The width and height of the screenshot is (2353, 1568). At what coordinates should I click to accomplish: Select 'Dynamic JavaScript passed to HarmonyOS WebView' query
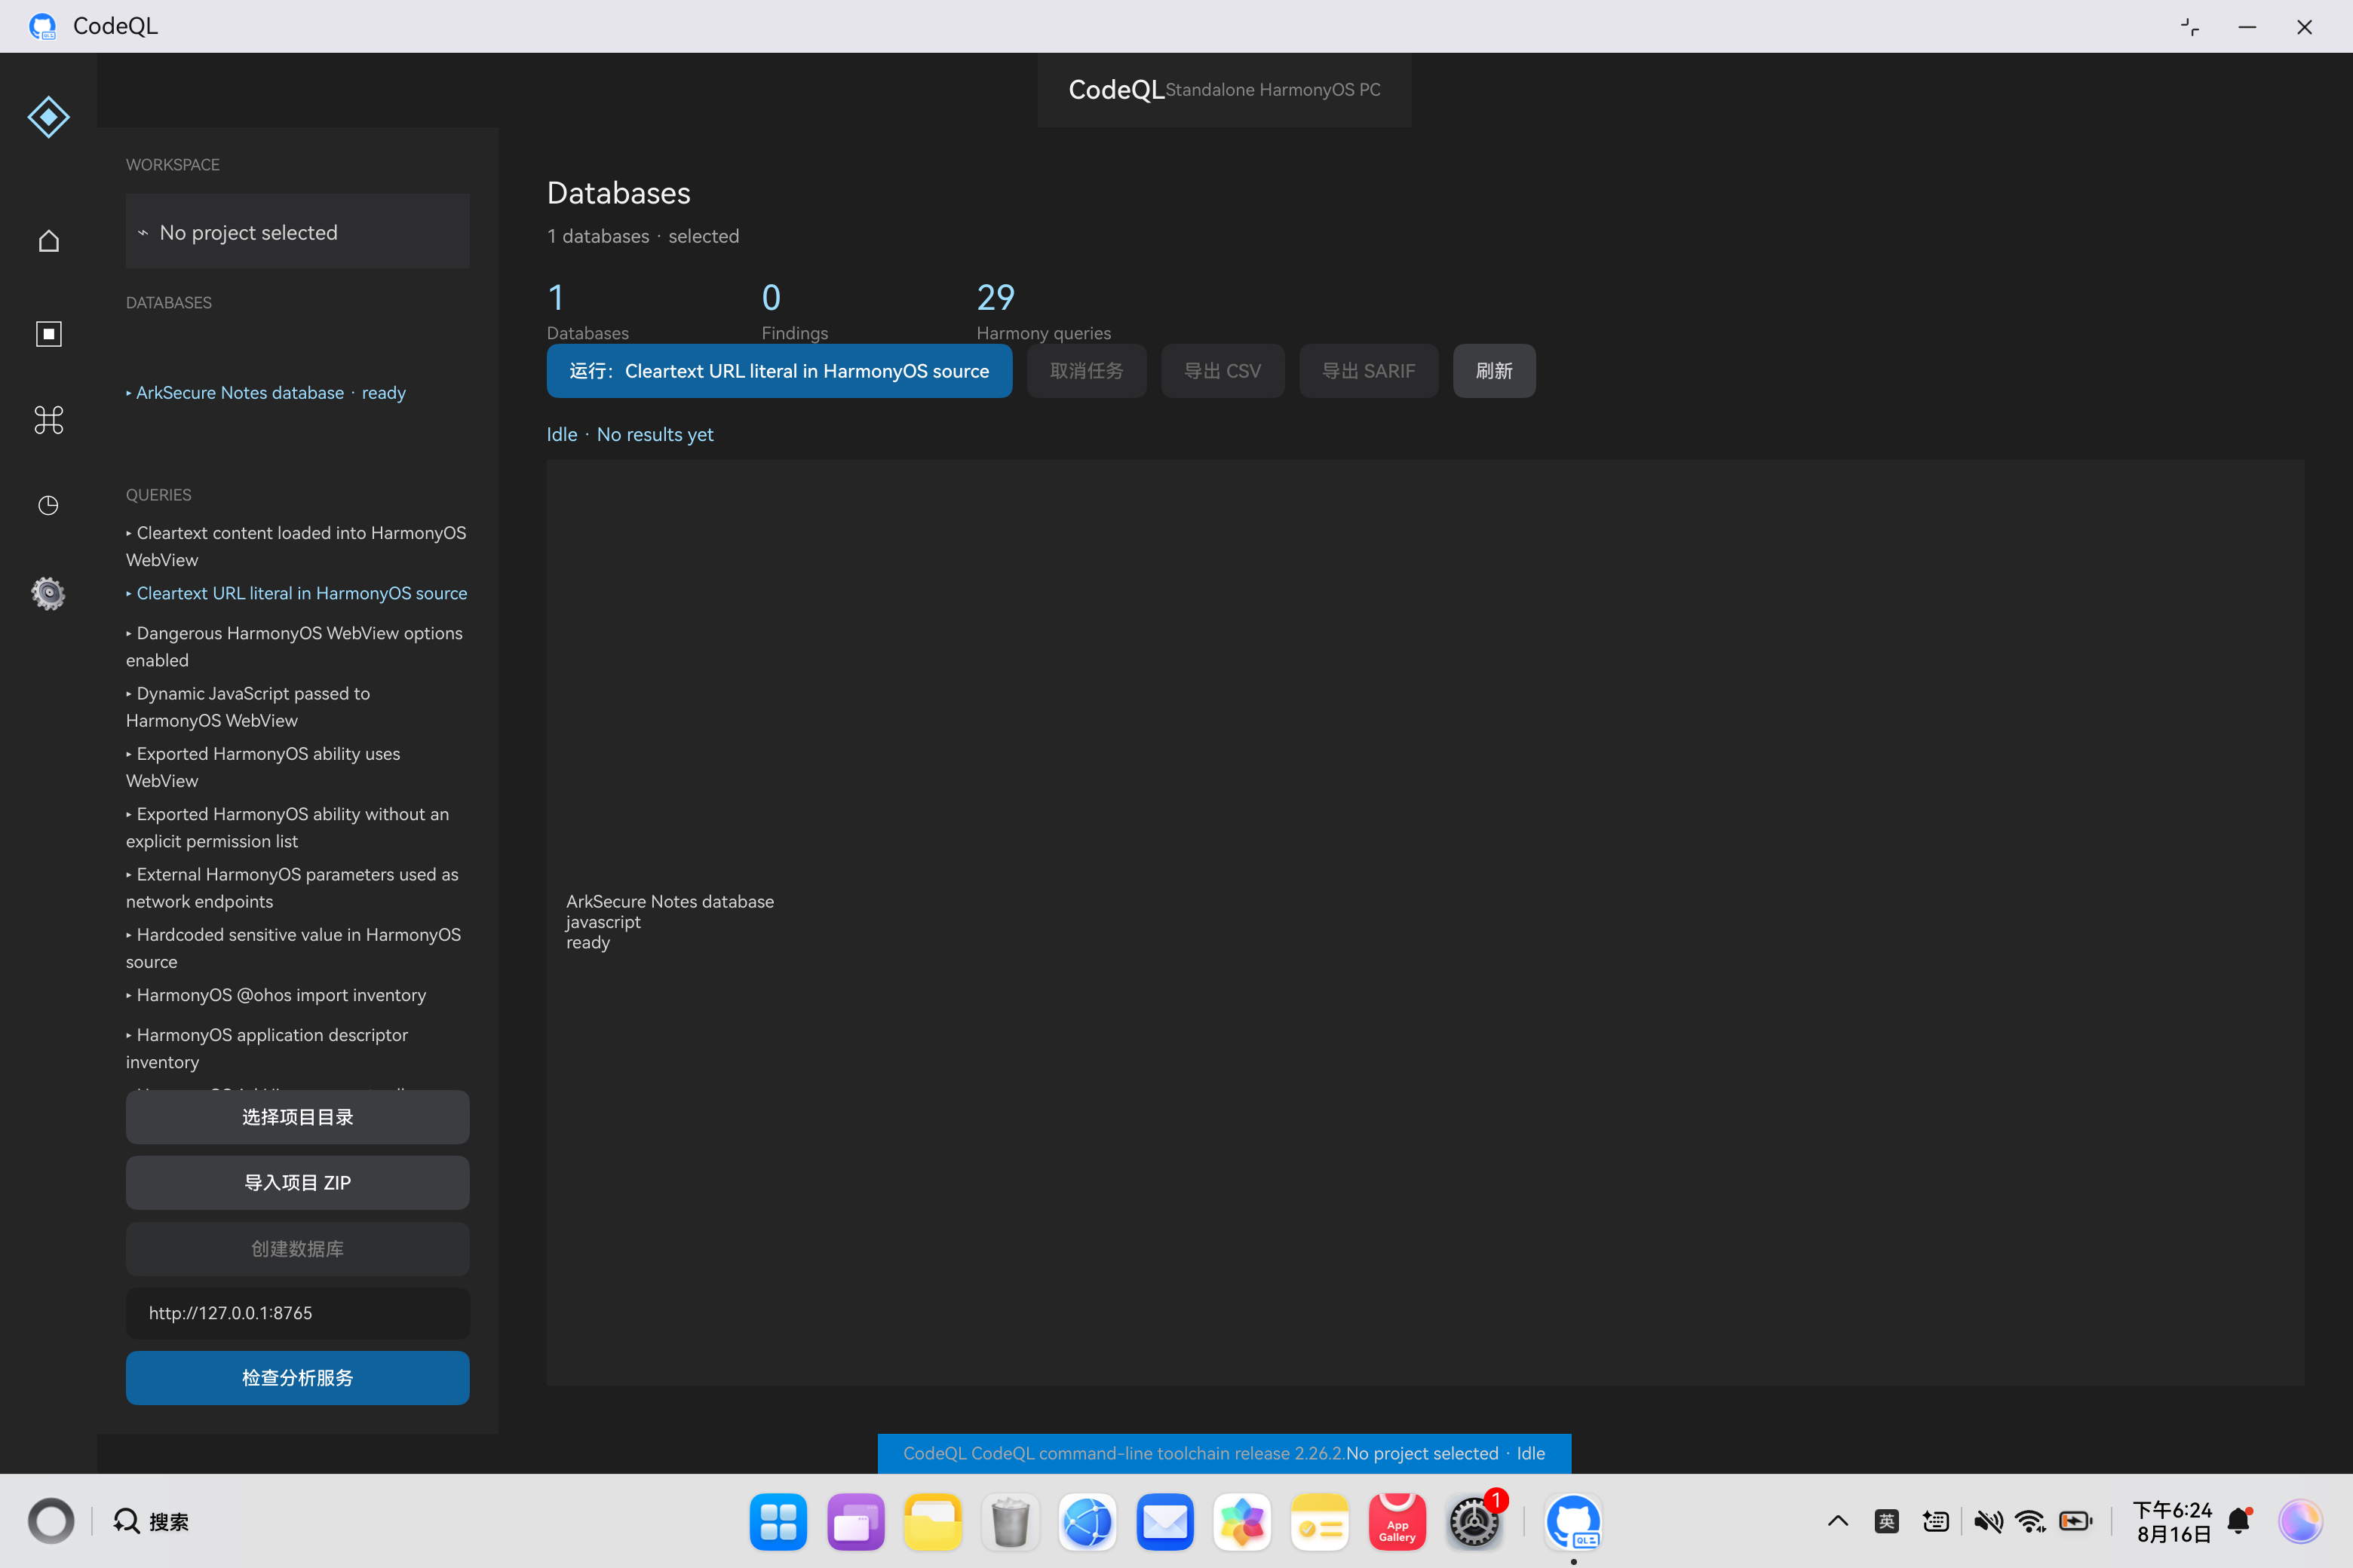[x=248, y=707]
